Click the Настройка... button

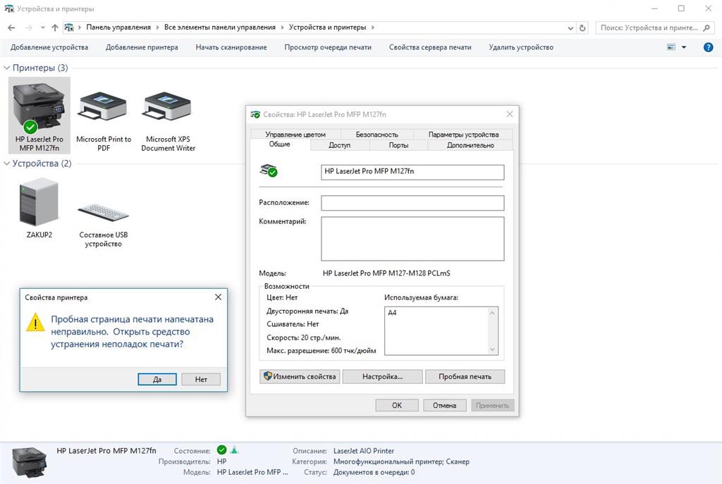pyautogui.click(x=383, y=376)
